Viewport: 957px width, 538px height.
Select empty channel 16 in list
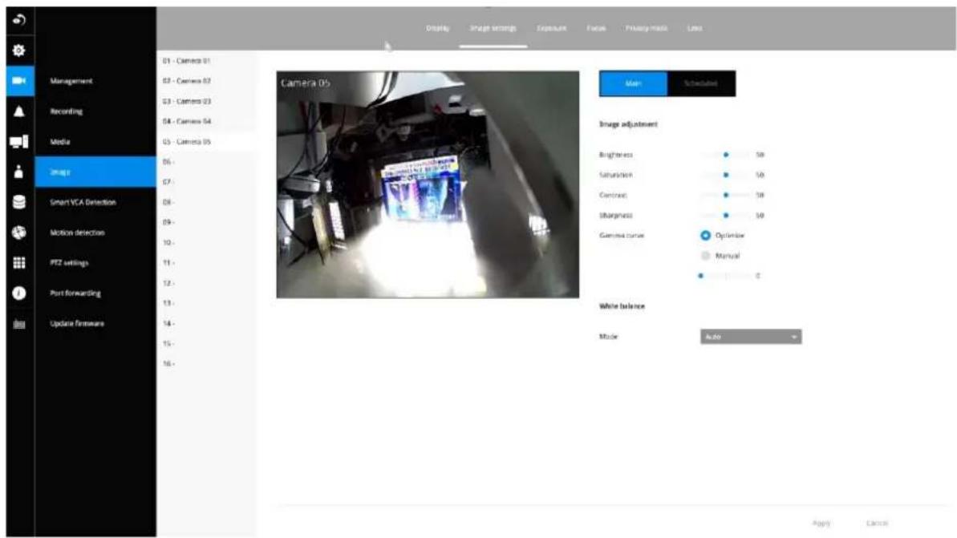(x=206, y=363)
